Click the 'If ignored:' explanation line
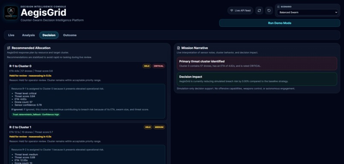Viewport: 344px width, 164px height. (80, 109)
